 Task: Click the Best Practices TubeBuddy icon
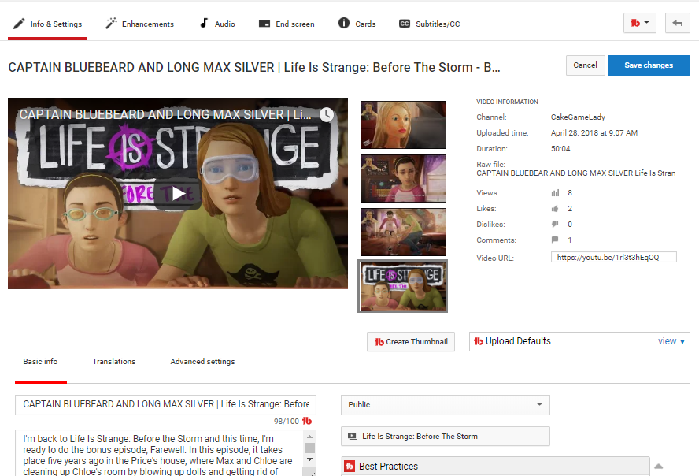tap(349, 467)
